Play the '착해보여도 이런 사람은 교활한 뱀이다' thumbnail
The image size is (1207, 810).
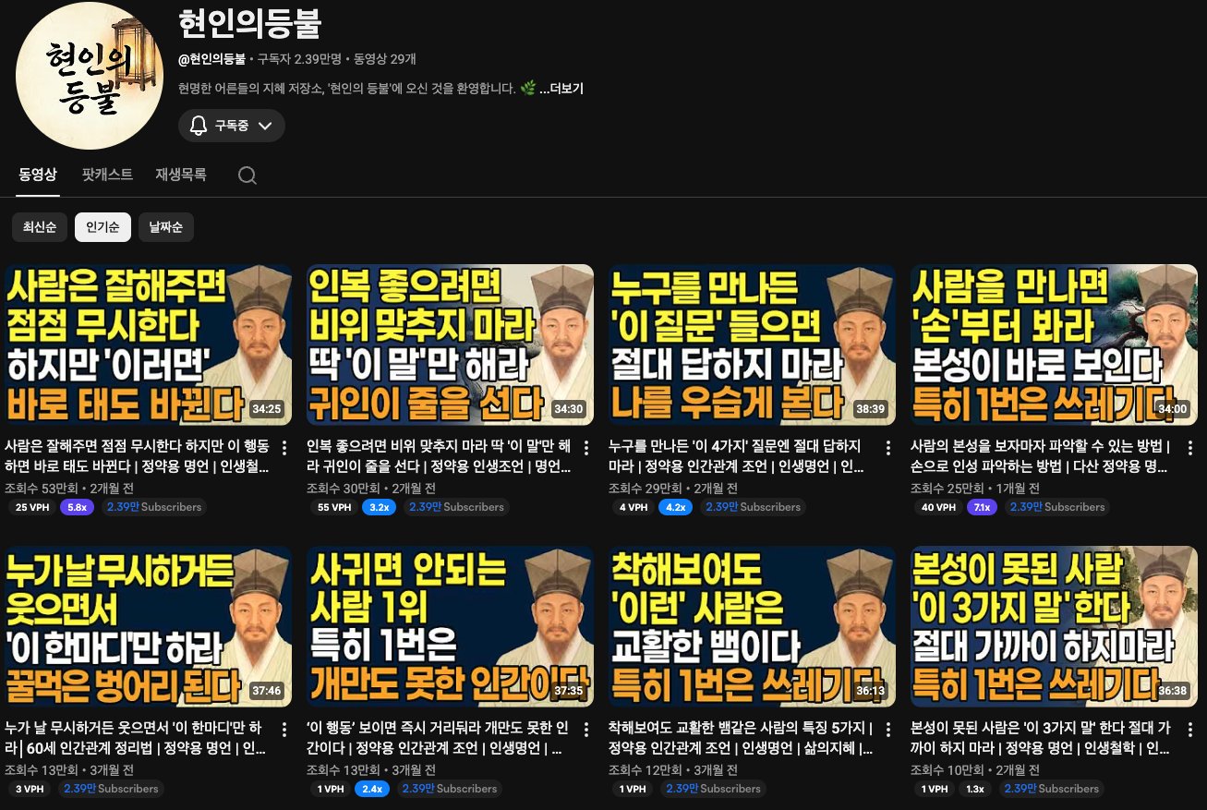point(753,626)
